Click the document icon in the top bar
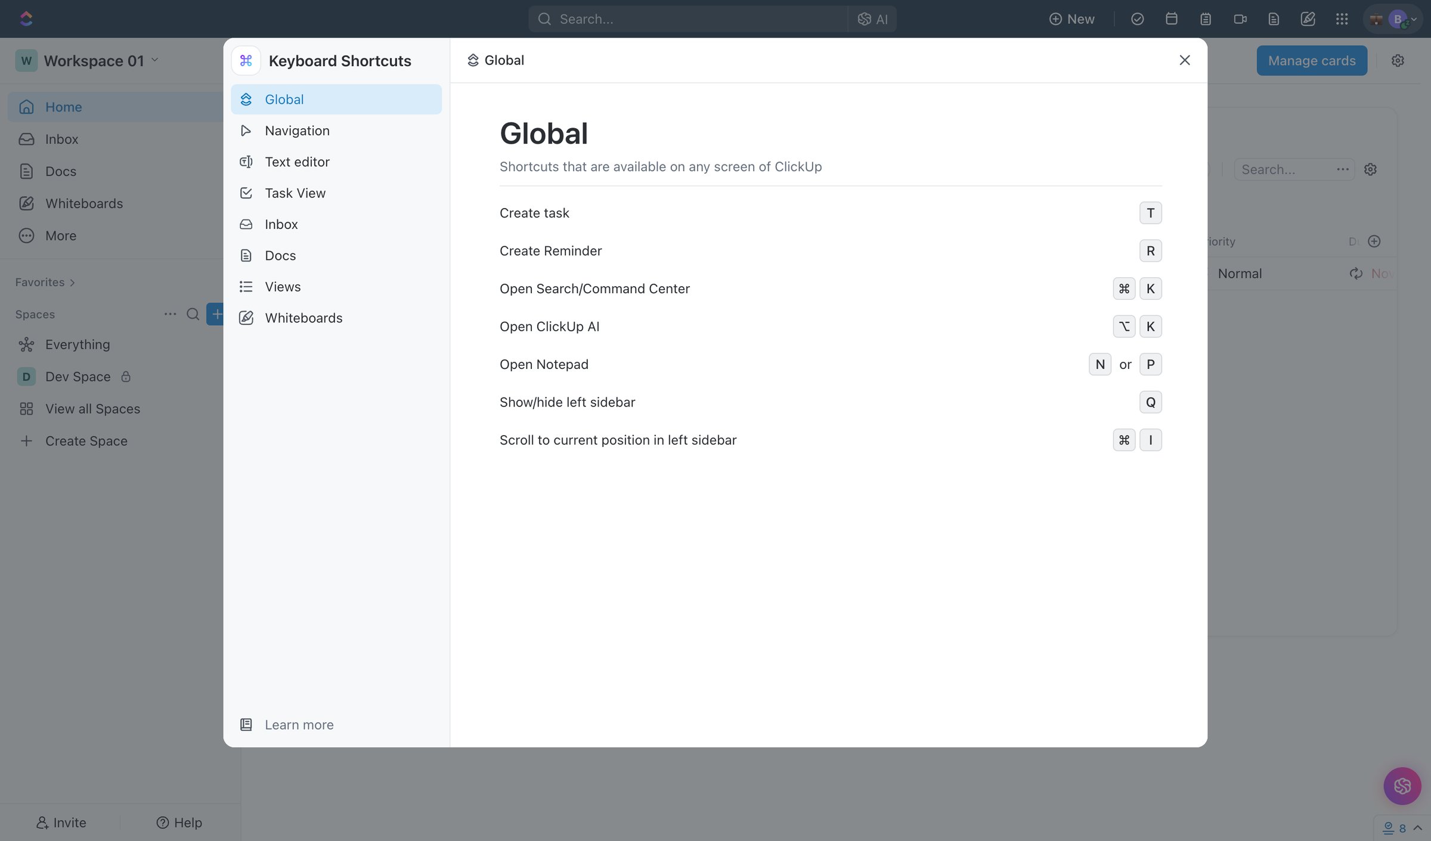The height and width of the screenshot is (841, 1431). click(1274, 19)
